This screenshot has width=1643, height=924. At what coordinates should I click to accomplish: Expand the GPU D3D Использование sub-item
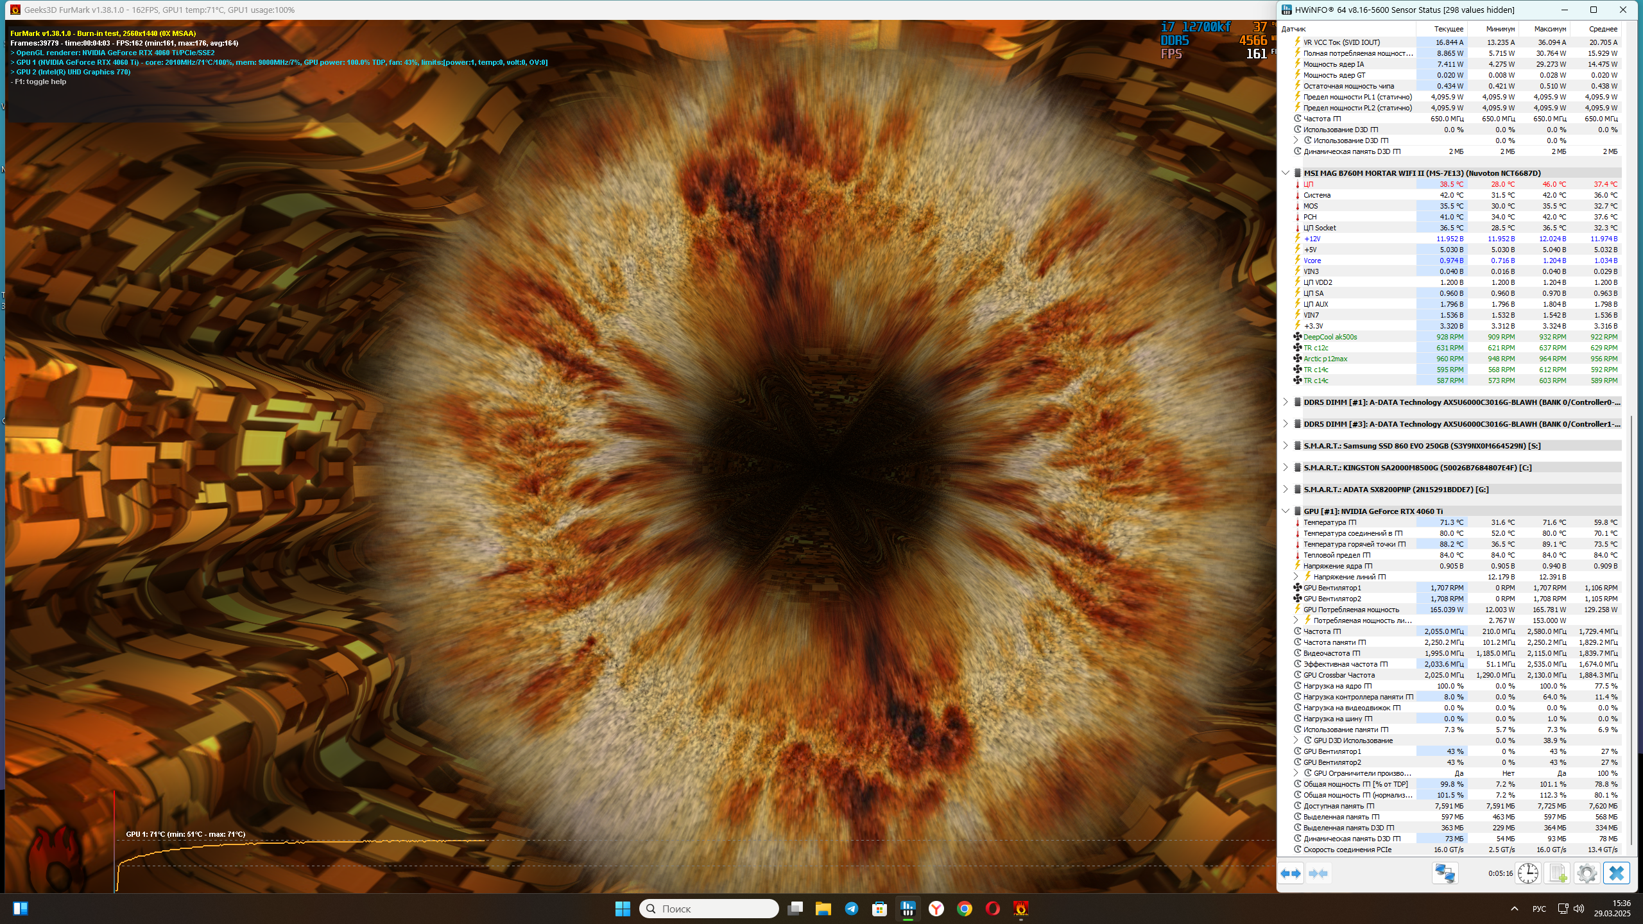tap(1296, 740)
